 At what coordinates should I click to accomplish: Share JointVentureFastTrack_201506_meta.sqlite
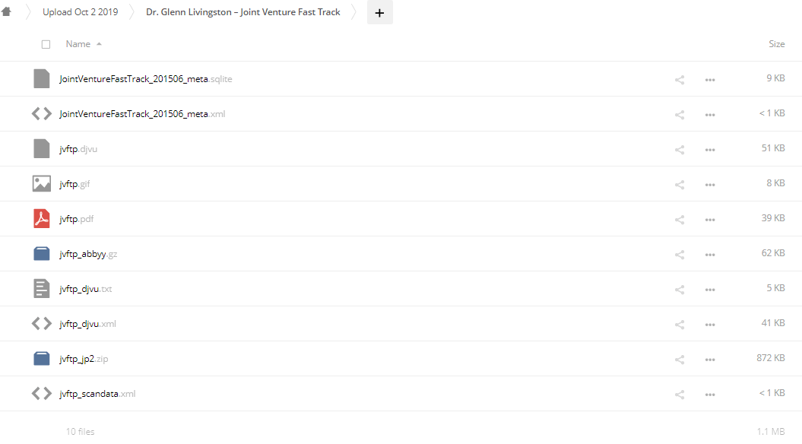[x=680, y=80]
